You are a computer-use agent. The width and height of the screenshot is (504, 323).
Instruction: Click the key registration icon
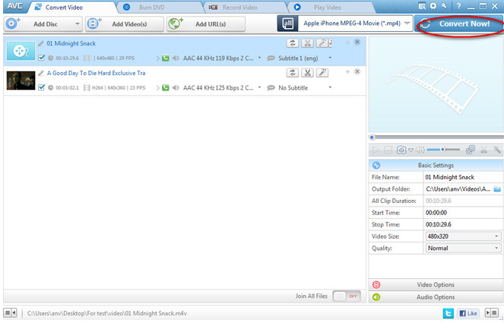tap(444, 6)
